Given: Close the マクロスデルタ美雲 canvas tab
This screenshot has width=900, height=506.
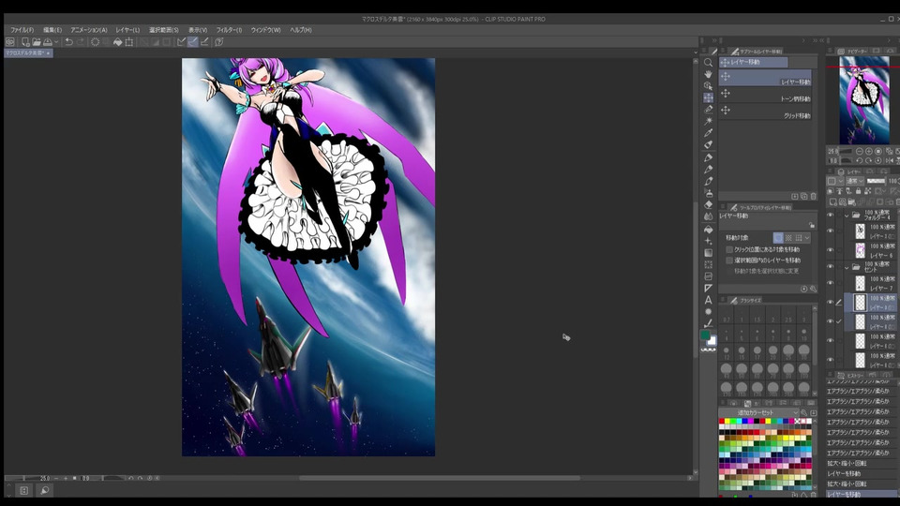Looking at the screenshot, I should pyautogui.click(x=48, y=52).
